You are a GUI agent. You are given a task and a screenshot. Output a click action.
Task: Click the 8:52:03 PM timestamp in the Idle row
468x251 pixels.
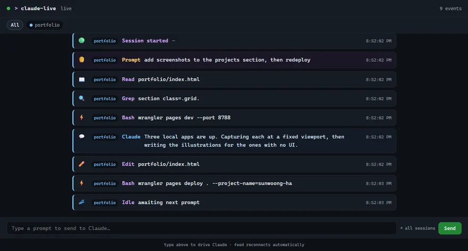379,203
